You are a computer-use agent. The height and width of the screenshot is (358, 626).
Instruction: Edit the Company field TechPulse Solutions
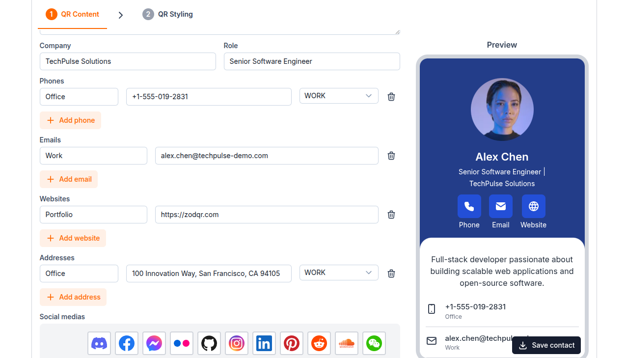pos(128,61)
